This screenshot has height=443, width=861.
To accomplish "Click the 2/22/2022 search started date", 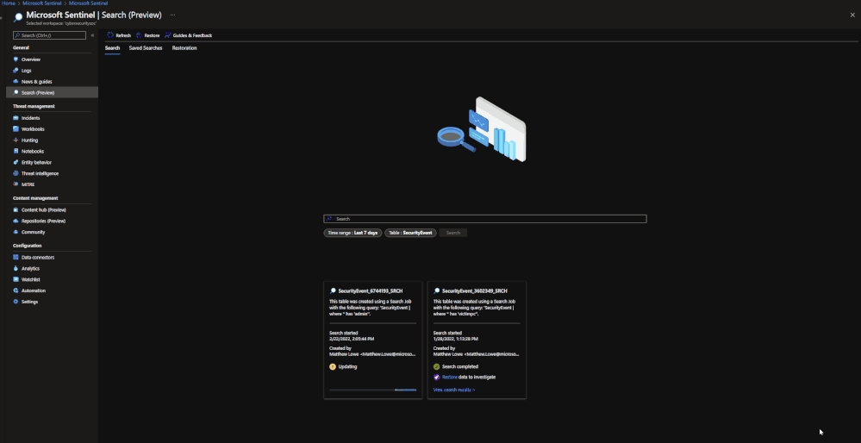I will point(352,339).
